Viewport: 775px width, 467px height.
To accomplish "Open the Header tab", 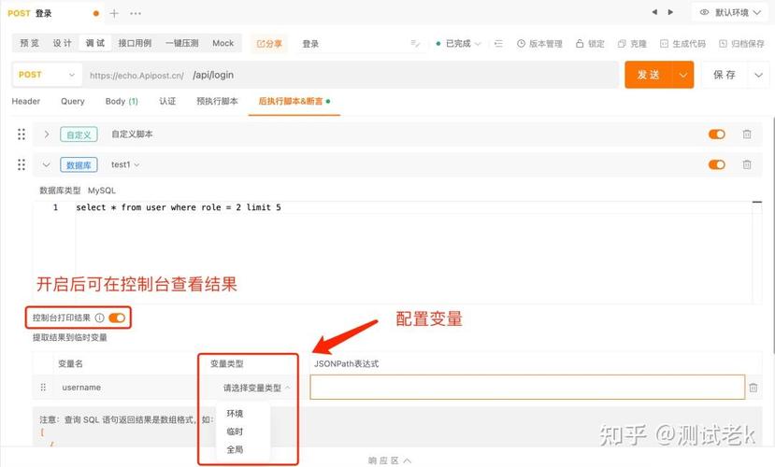I will point(25,101).
